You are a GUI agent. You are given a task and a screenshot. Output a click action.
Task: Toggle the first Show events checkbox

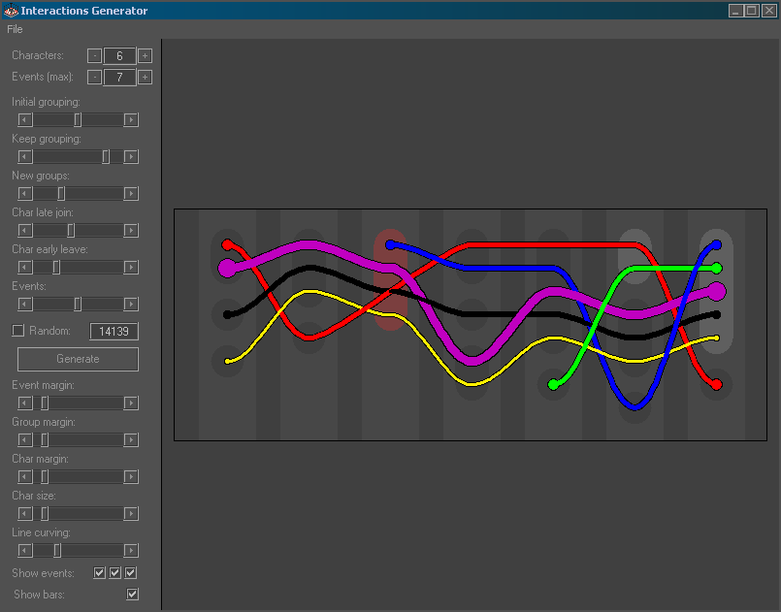(100, 573)
